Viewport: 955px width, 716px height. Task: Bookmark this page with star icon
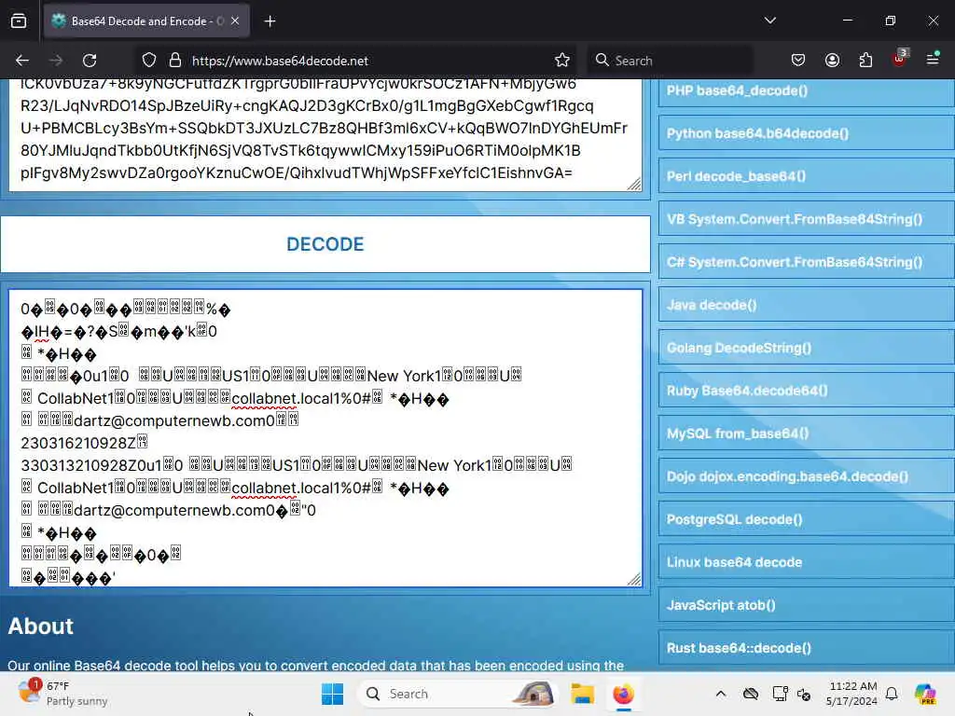(x=562, y=61)
